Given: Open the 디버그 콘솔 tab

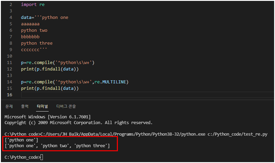Looking at the screenshot, I should [66, 106].
